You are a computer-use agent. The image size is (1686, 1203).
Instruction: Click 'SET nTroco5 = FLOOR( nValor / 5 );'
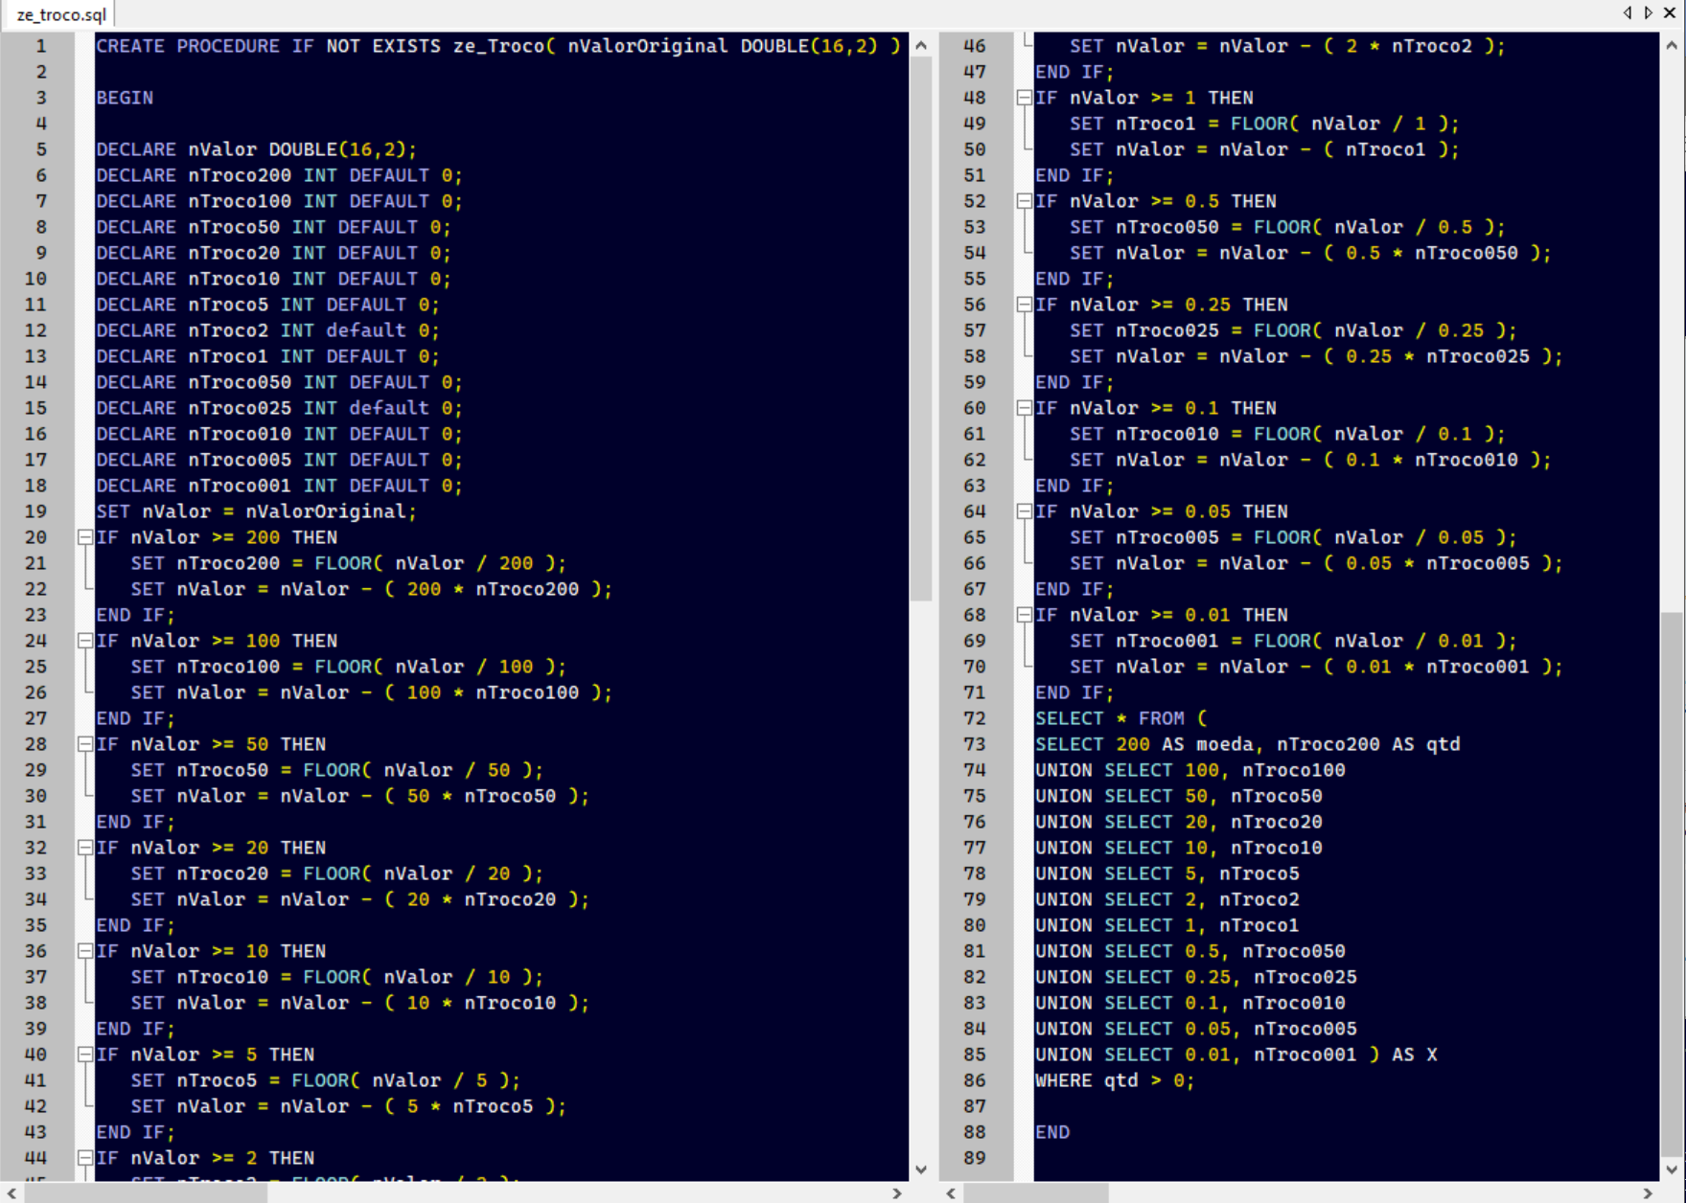point(325,1080)
